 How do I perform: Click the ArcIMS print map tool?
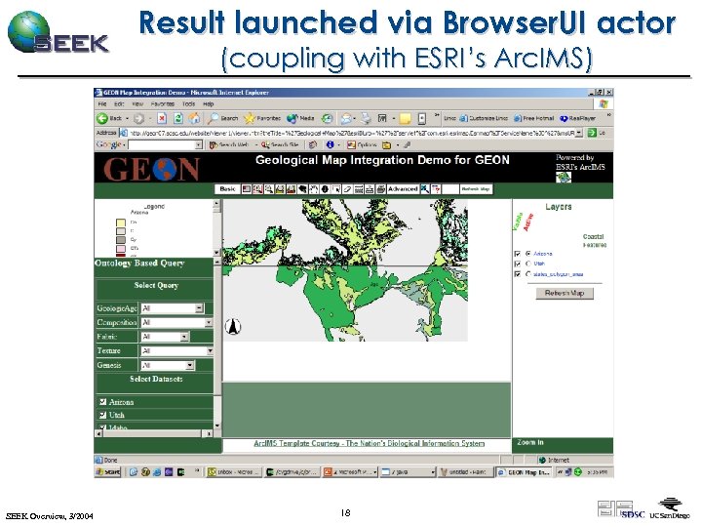pyautogui.click(x=381, y=189)
